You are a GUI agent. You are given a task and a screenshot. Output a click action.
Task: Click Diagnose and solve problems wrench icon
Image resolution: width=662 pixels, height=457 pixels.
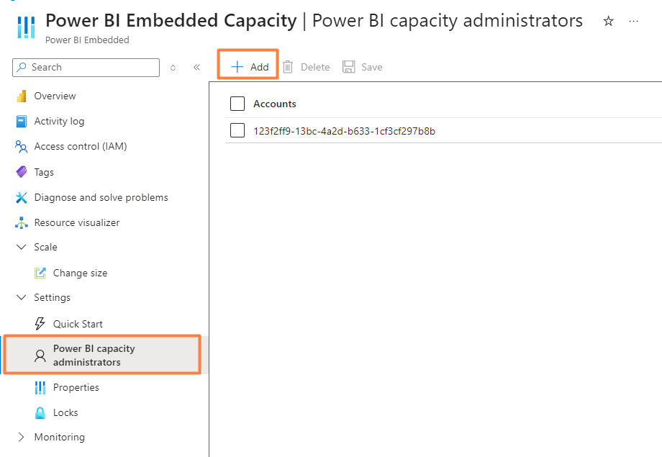(x=21, y=198)
